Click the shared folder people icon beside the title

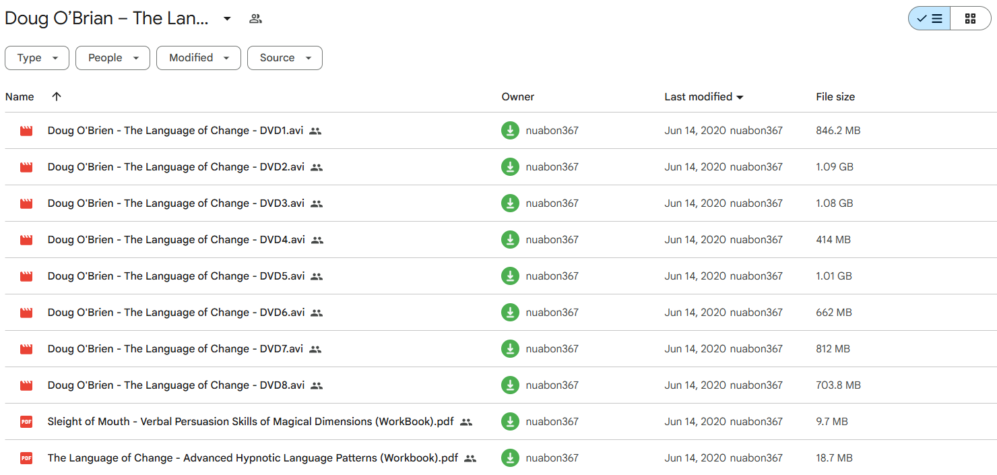[x=255, y=19]
